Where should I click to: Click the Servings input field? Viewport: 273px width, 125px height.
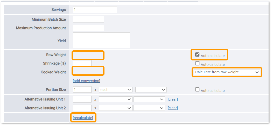pyautogui.click(x=95, y=10)
